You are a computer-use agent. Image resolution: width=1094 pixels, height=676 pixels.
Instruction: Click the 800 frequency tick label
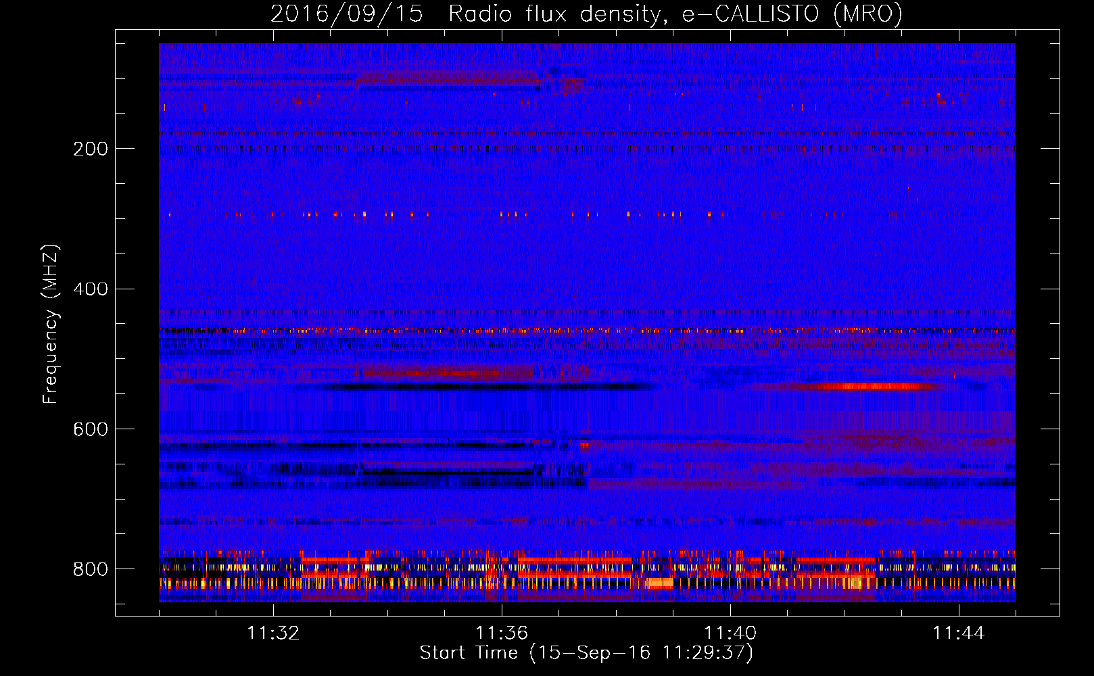pyautogui.click(x=91, y=570)
